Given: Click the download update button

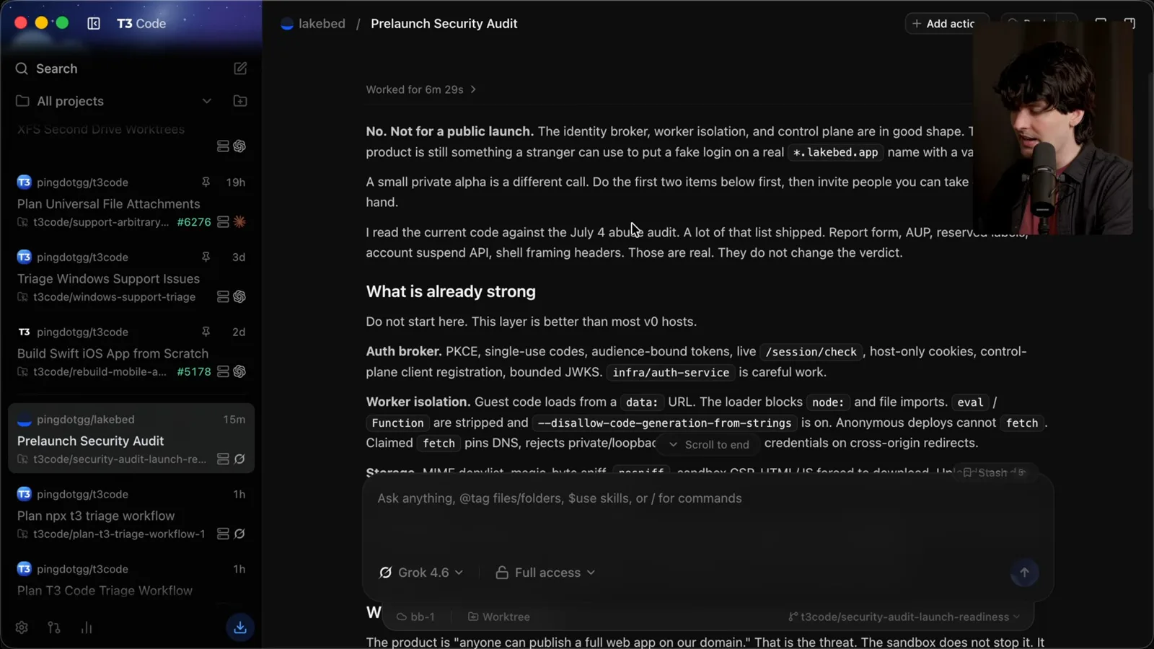Looking at the screenshot, I should pyautogui.click(x=240, y=627).
